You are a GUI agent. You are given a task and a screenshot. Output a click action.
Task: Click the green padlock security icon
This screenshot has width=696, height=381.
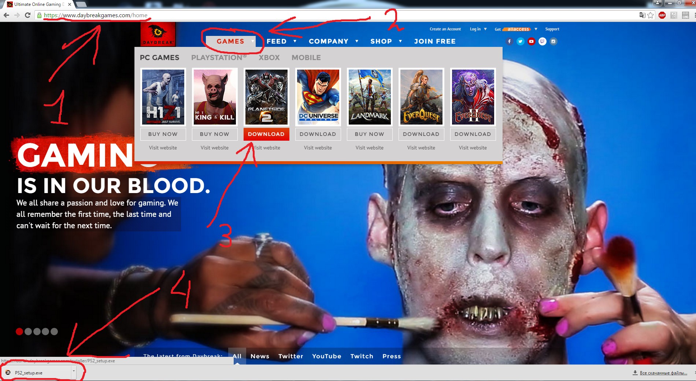[39, 15]
